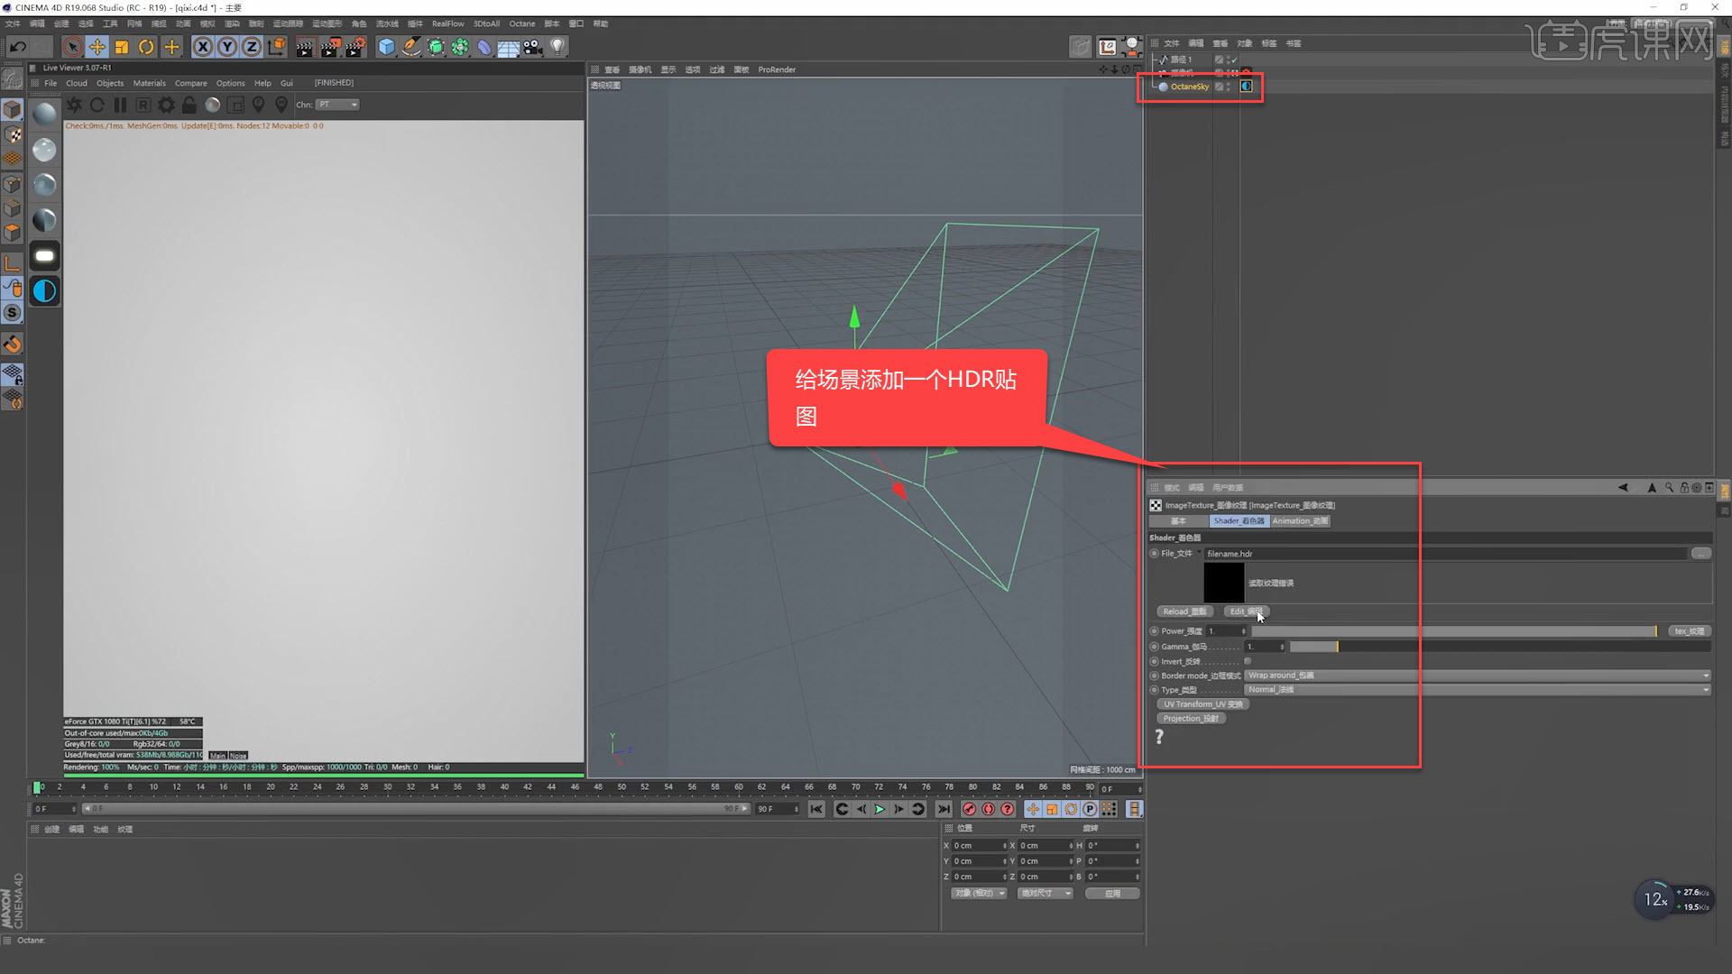This screenshot has width=1732, height=974.
Task: Browse for file with the ... button
Action: coord(1700,554)
